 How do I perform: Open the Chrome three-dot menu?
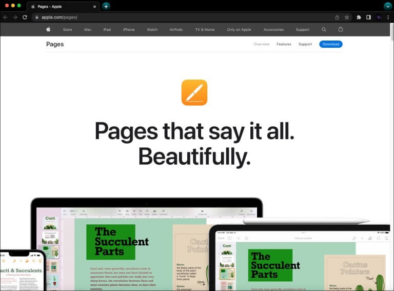[388, 17]
